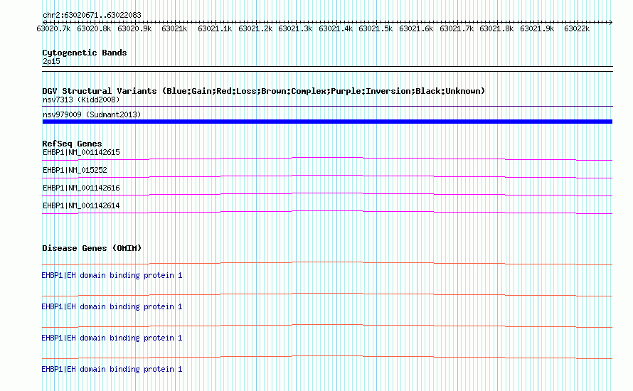Click the left arrow end of ruler

pyautogui.click(x=44, y=22)
